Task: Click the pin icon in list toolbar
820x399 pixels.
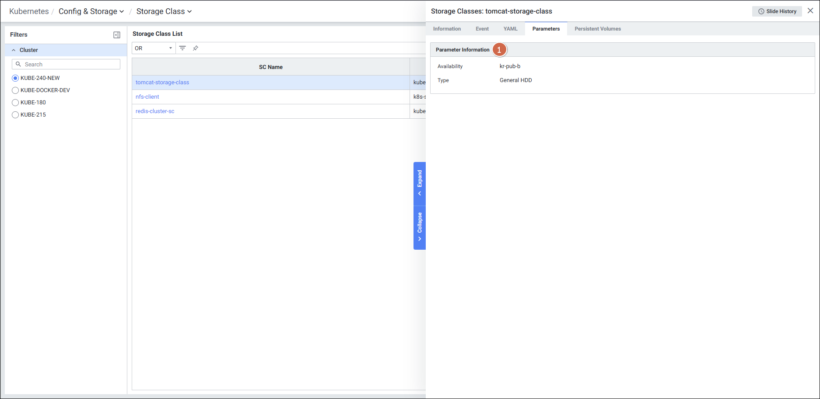Action: click(196, 48)
